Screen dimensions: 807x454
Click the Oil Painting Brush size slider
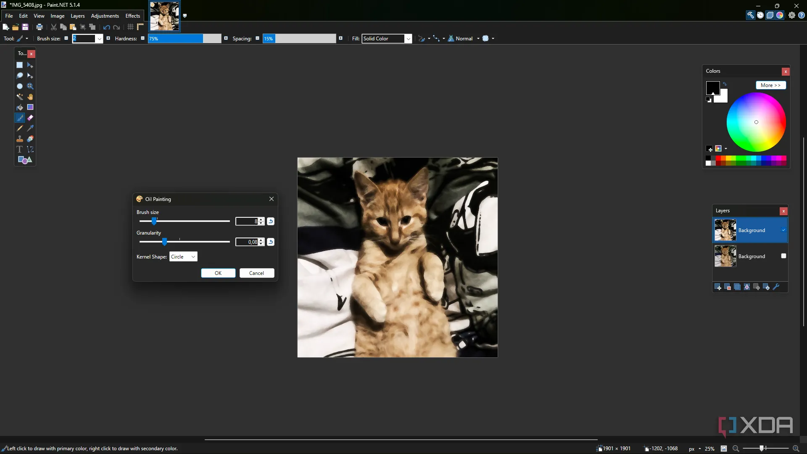[x=185, y=221]
